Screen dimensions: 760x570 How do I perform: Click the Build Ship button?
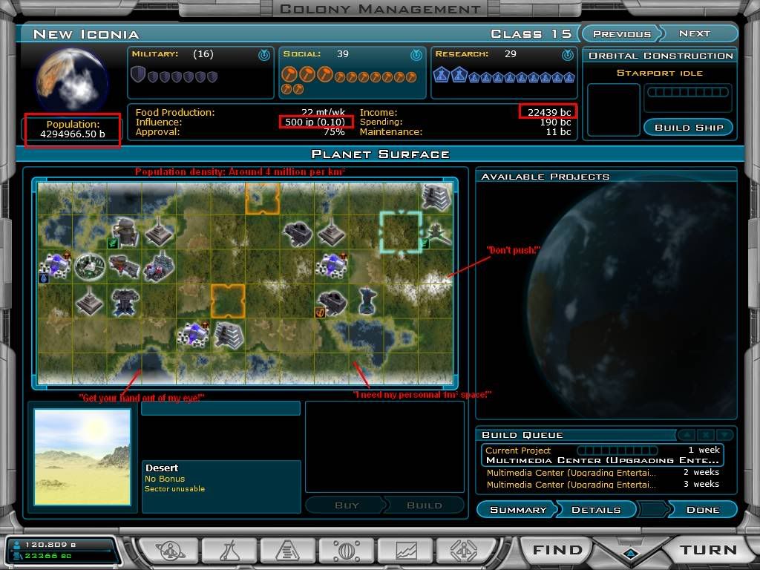click(x=689, y=128)
